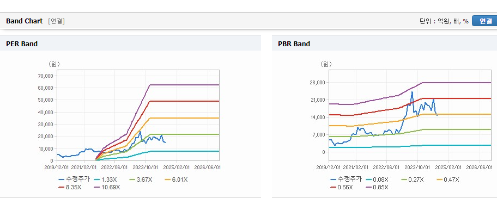Click the 10,000 y-axis label in PER chart
Viewport: 497px width, 198px height.
(x=46, y=148)
